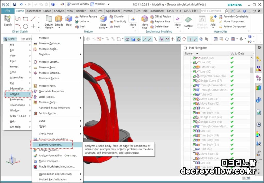Open the Assemblies ribbon tab
This screenshot has height=183, width=264.
pyautogui.click(x=34, y=11)
